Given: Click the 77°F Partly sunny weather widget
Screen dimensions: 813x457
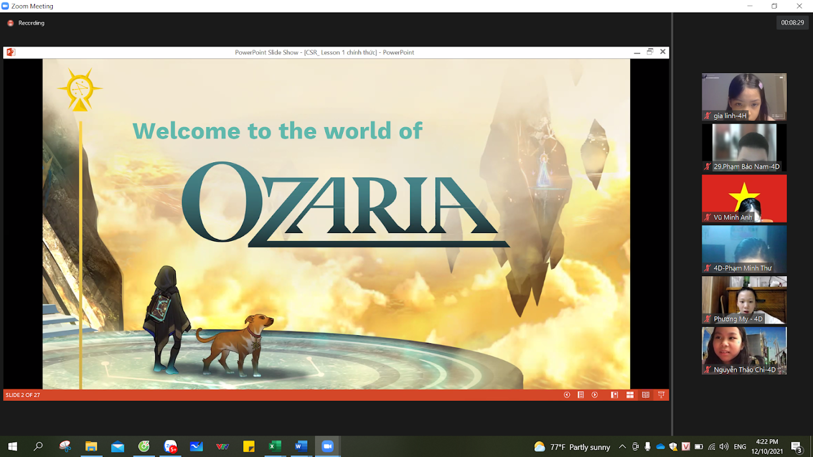Looking at the screenshot, I should pyautogui.click(x=572, y=447).
